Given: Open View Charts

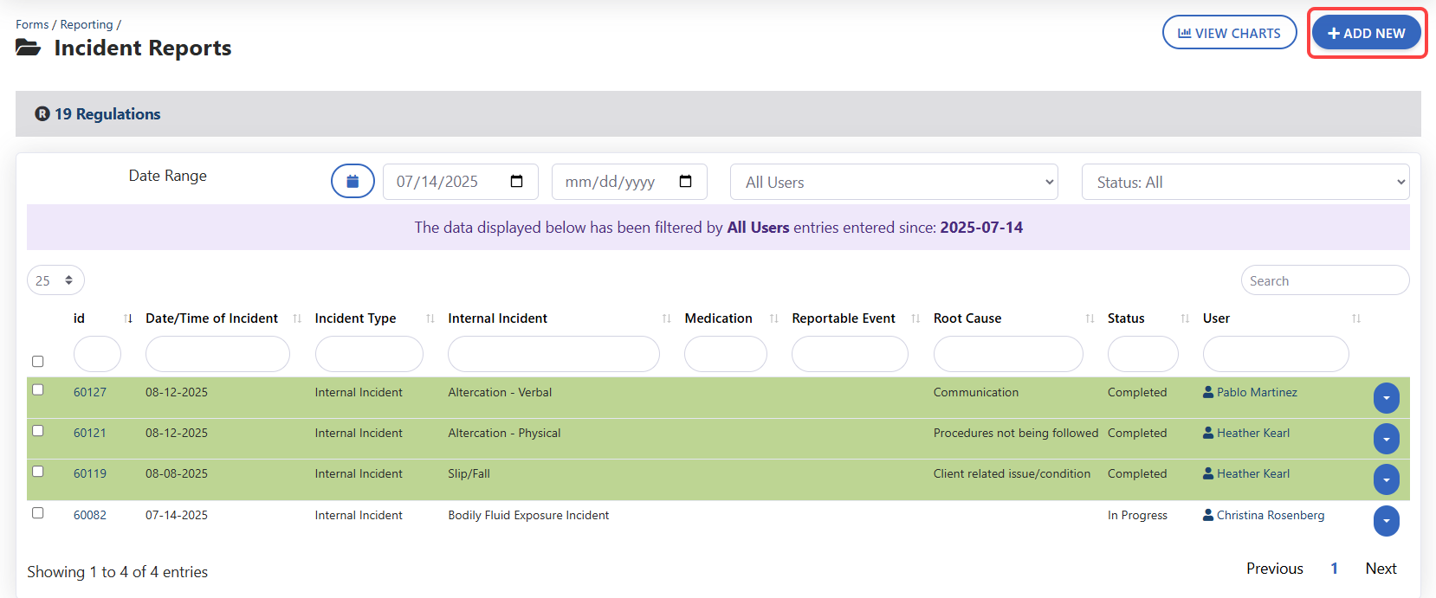Looking at the screenshot, I should [x=1228, y=33].
